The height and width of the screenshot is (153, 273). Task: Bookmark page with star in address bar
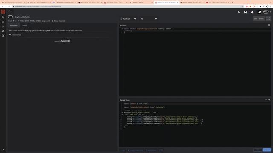242,6
